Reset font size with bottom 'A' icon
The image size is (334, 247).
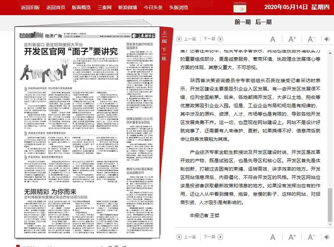pyautogui.click(x=273, y=237)
